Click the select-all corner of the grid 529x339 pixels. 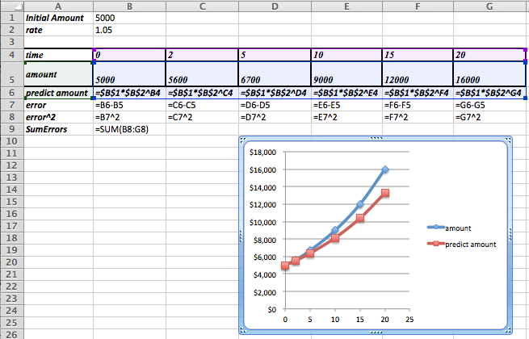click(10, 5)
